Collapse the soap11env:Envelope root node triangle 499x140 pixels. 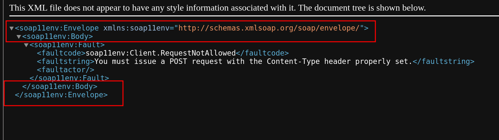tap(12, 28)
